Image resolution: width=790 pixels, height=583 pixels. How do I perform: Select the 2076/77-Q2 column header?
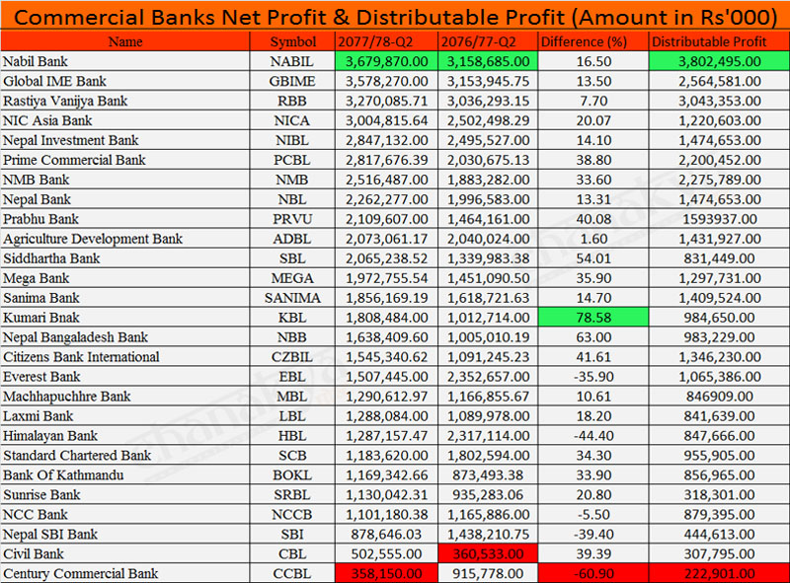tap(487, 41)
